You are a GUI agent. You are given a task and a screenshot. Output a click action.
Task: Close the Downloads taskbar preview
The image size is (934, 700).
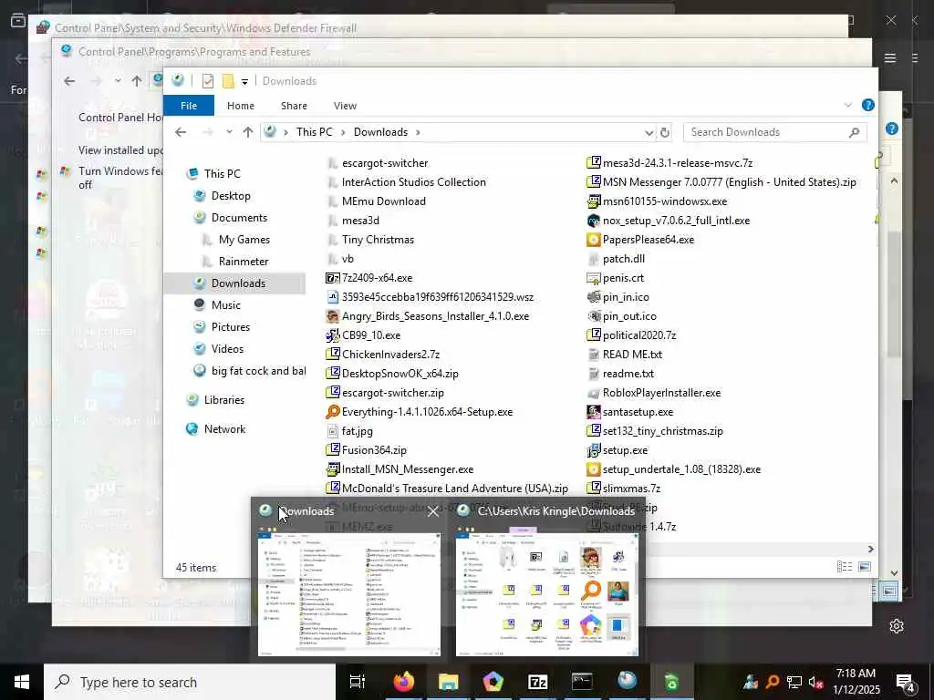tap(433, 511)
